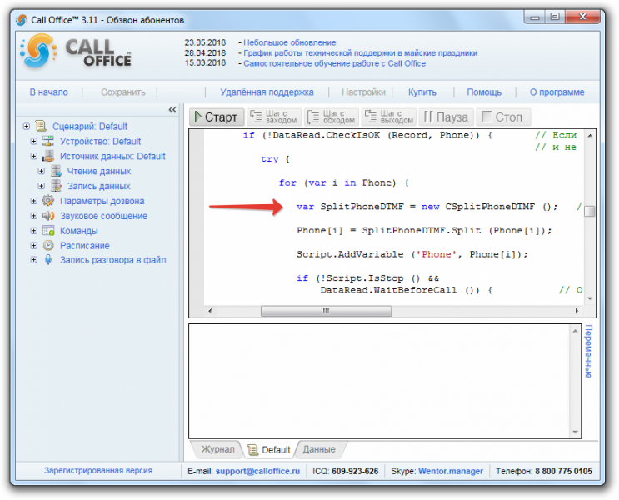
Task: Click the title bar application icon
Action: point(22,20)
